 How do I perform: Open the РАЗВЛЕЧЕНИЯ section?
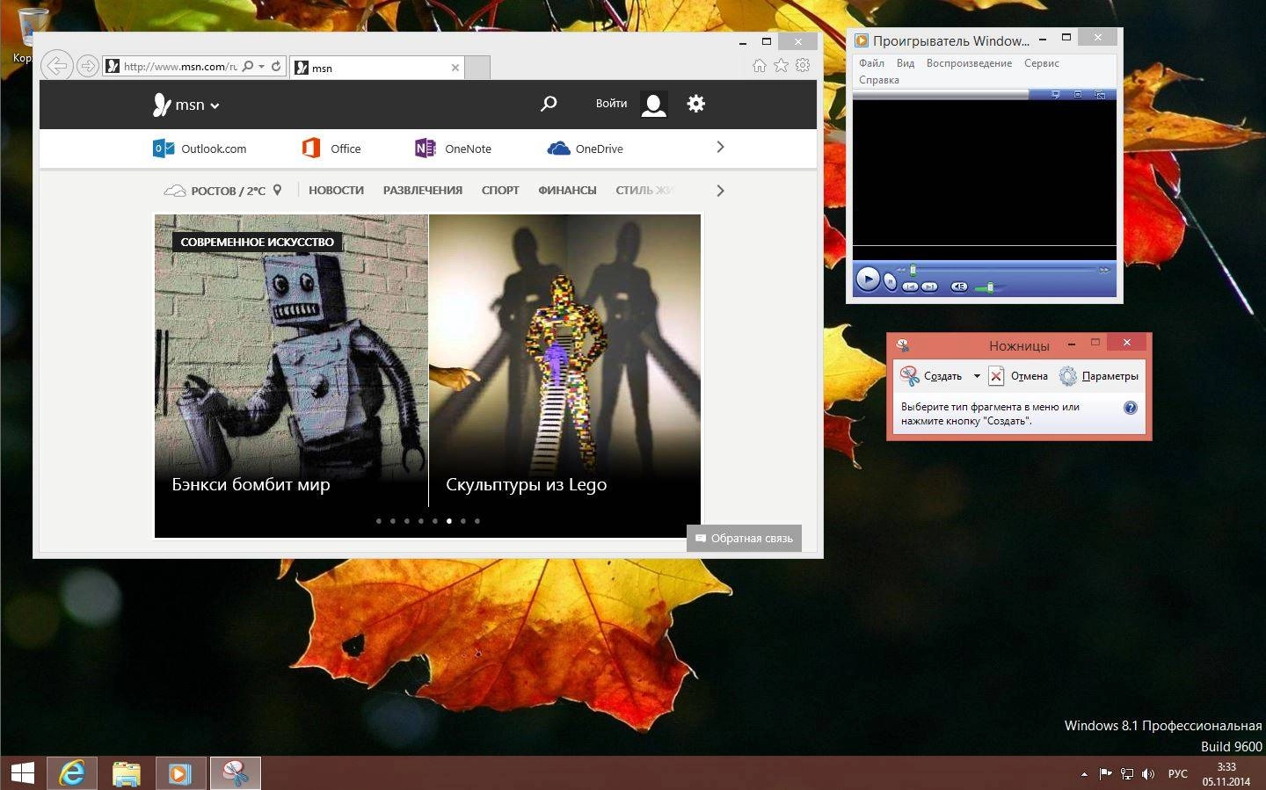(422, 190)
